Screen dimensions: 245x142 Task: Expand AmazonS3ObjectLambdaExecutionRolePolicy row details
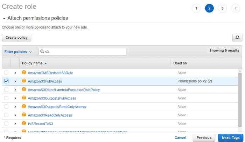click(15, 90)
